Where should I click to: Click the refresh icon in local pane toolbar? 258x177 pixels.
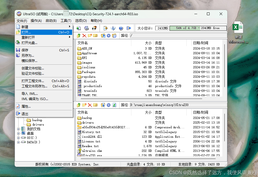tap(114, 105)
